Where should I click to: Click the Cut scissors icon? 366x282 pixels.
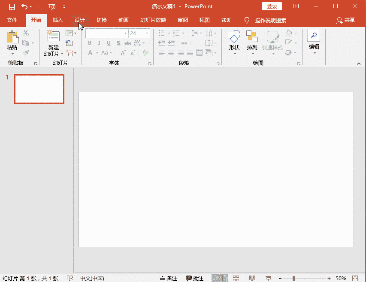(26, 33)
